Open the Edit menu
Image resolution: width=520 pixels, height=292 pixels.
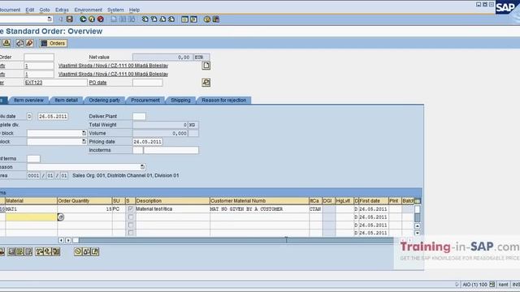coord(30,10)
